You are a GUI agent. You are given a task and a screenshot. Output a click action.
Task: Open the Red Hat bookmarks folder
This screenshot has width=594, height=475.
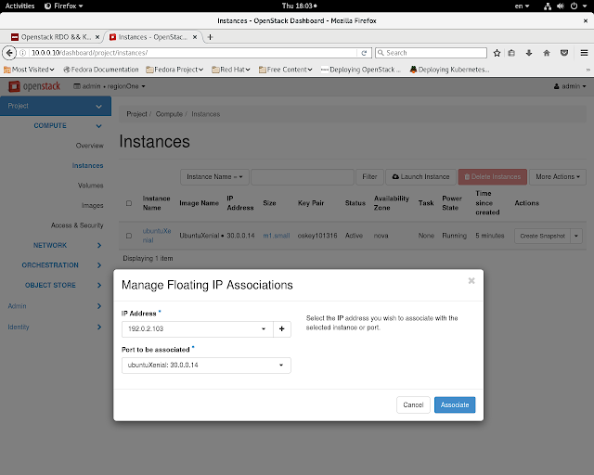coord(231,70)
